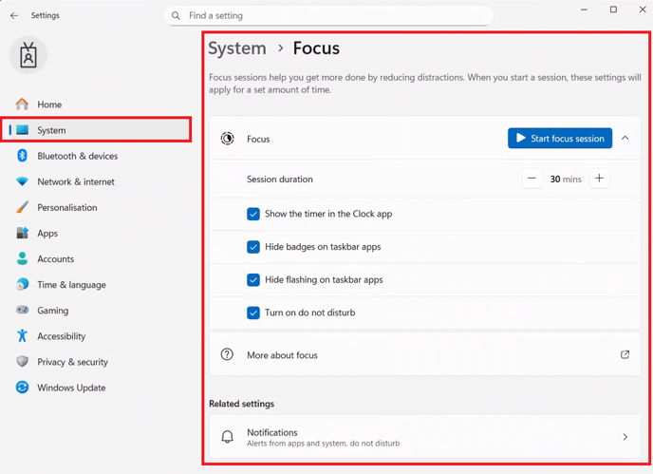Open Privacy & security shield icon
The height and width of the screenshot is (474, 653).
[22, 362]
